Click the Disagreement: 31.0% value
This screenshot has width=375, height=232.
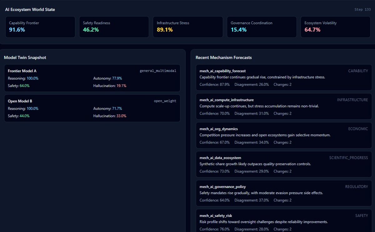(252, 113)
